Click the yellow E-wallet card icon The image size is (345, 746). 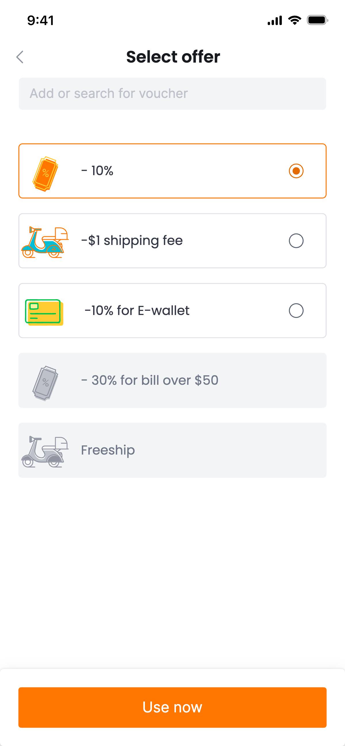click(44, 312)
